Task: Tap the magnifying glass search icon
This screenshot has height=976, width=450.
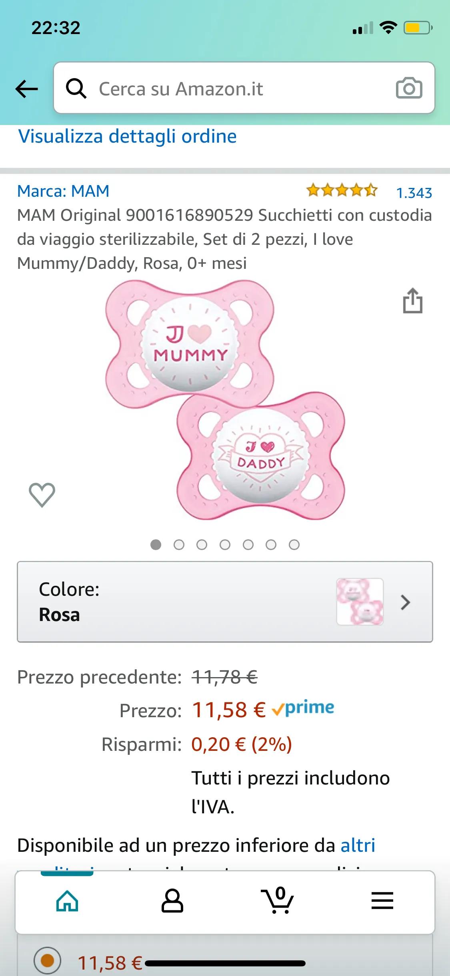Action: click(x=76, y=89)
